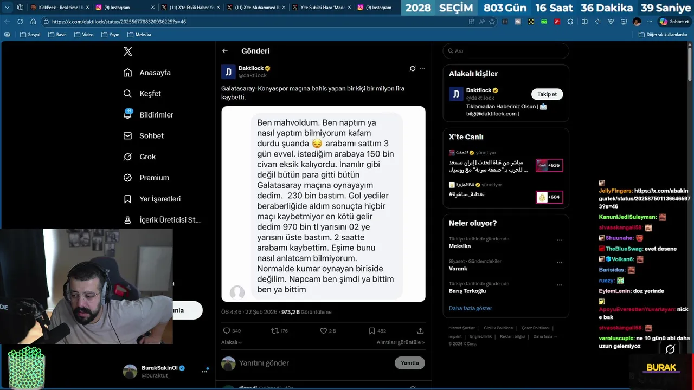This screenshot has height=390, width=694.
Task: Open the post's three-dot more menu
Action: click(x=422, y=68)
